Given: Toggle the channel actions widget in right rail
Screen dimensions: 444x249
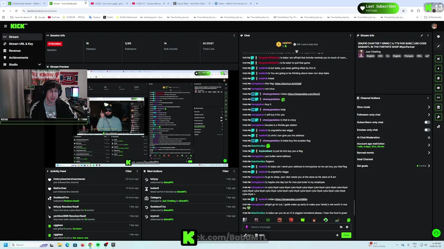Looking at the screenshot, I should point(438,107).
